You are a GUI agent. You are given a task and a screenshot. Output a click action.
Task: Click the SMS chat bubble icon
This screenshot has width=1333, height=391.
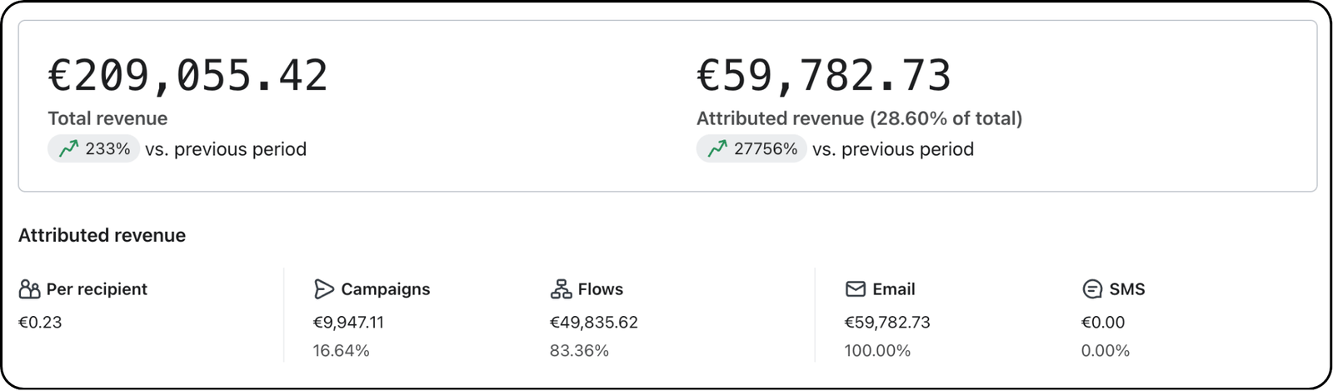pos(1092,289)
